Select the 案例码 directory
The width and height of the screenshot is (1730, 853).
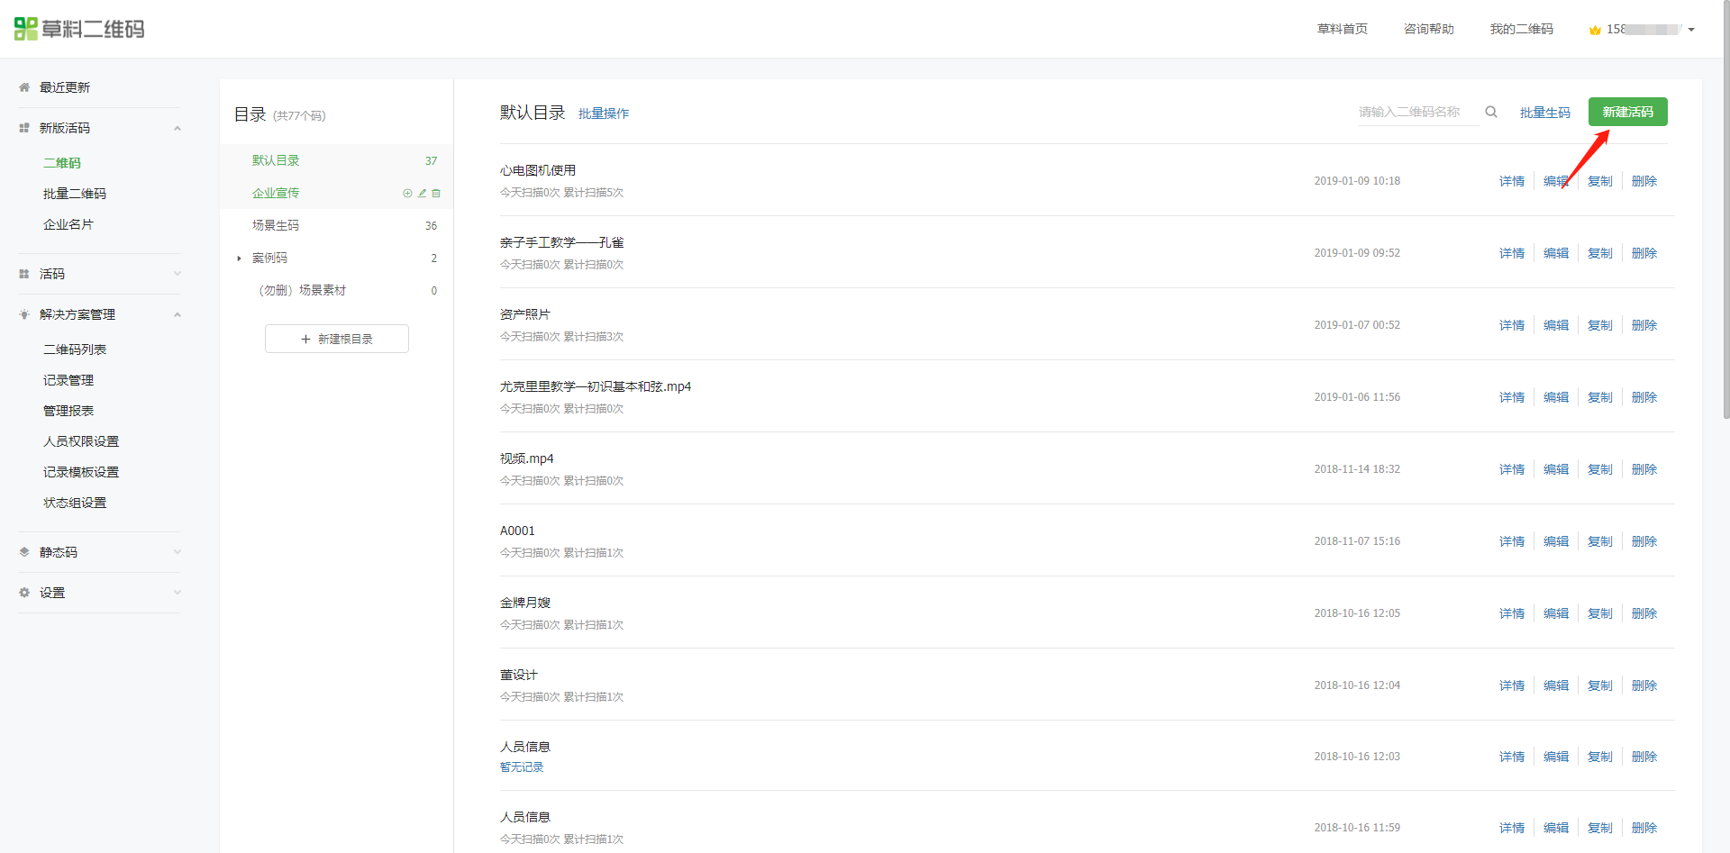336,258
